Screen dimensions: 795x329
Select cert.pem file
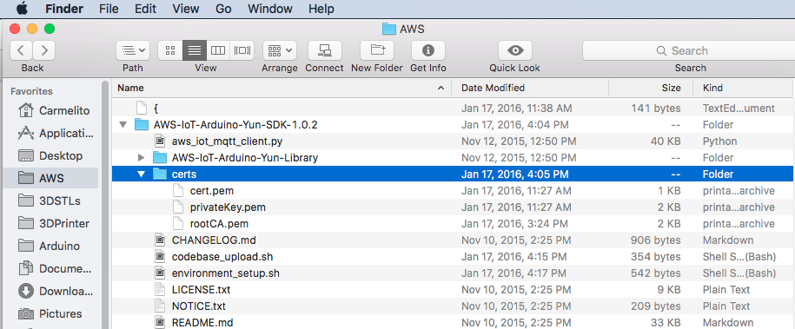(452, 191)
